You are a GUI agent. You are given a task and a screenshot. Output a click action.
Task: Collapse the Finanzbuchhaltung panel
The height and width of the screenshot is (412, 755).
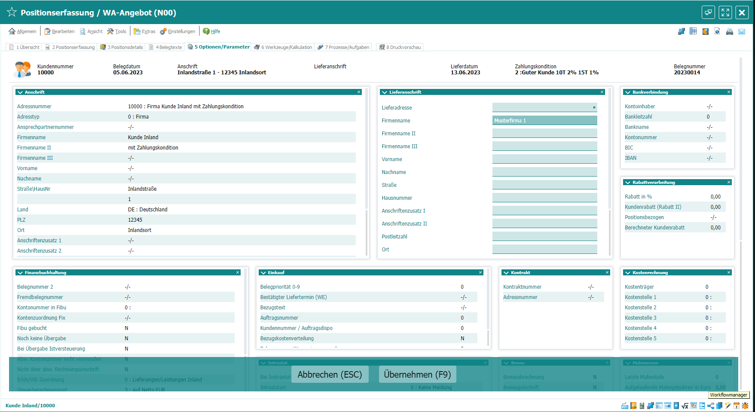click(20, 273)
